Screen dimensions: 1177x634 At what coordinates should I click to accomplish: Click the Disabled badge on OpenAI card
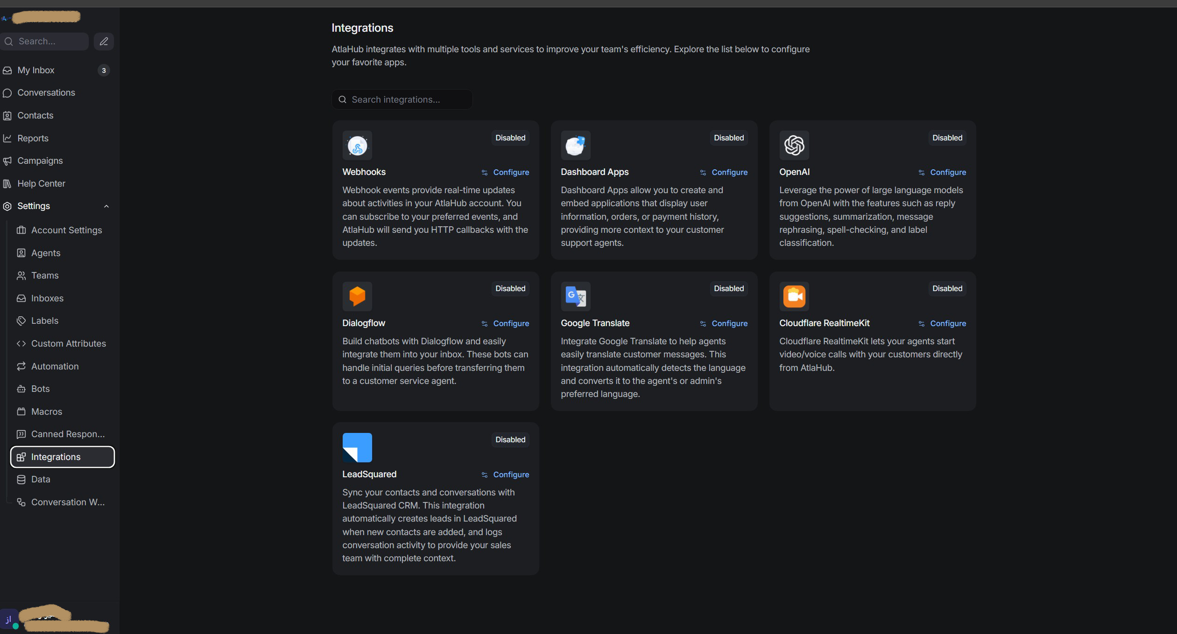[x=947, y=138]
